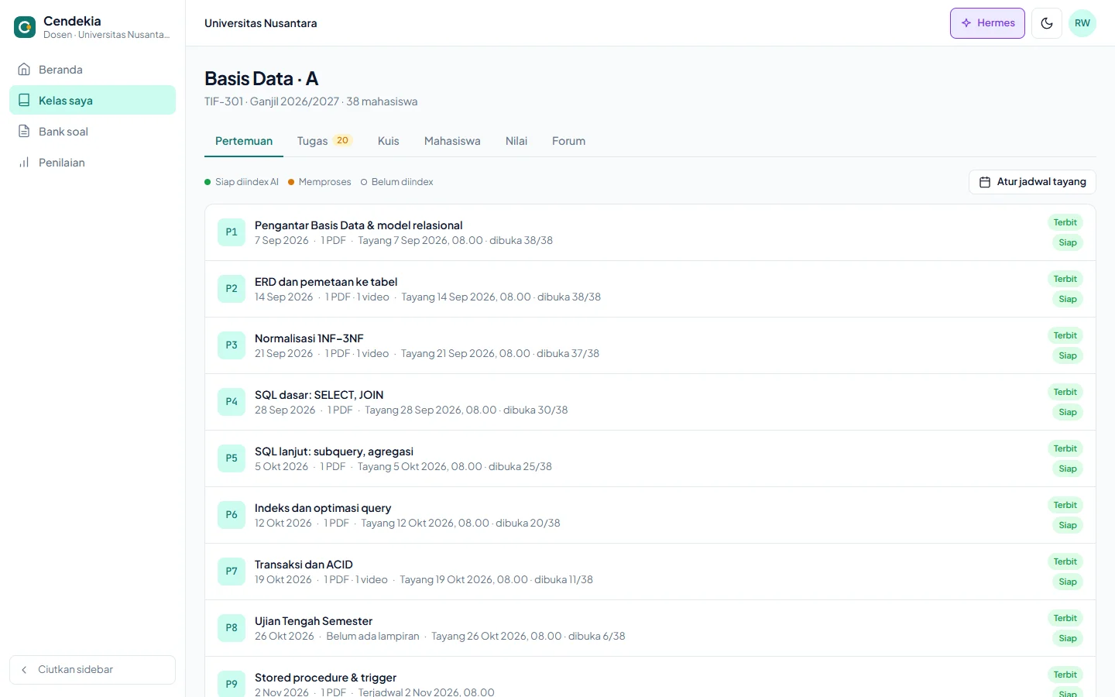The height and width of the screenshot is (697, 1115).
Task: Click Siap diindex AI legend
Action: click(x=242, y=182)
